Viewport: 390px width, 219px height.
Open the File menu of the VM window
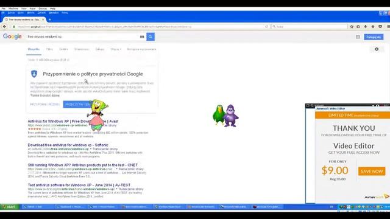click(x=4, y=9)
